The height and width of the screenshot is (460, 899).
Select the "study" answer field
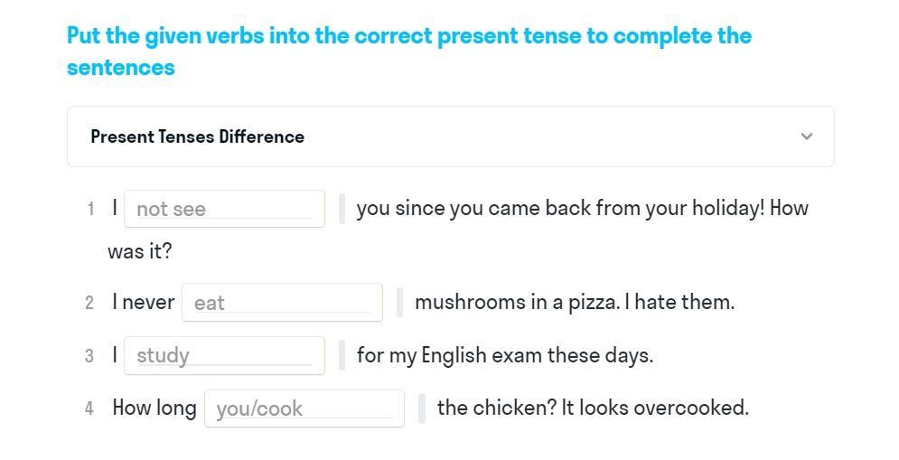coord(224,355)
